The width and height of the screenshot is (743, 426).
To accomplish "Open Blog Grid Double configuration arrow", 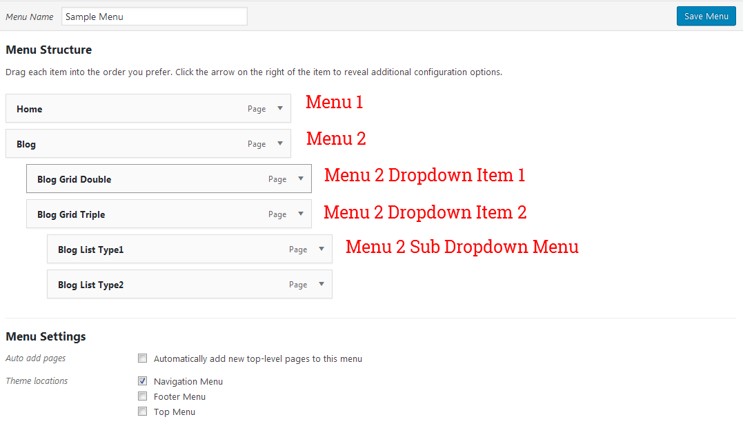I will pyautogui.click(x=301, y=179).
